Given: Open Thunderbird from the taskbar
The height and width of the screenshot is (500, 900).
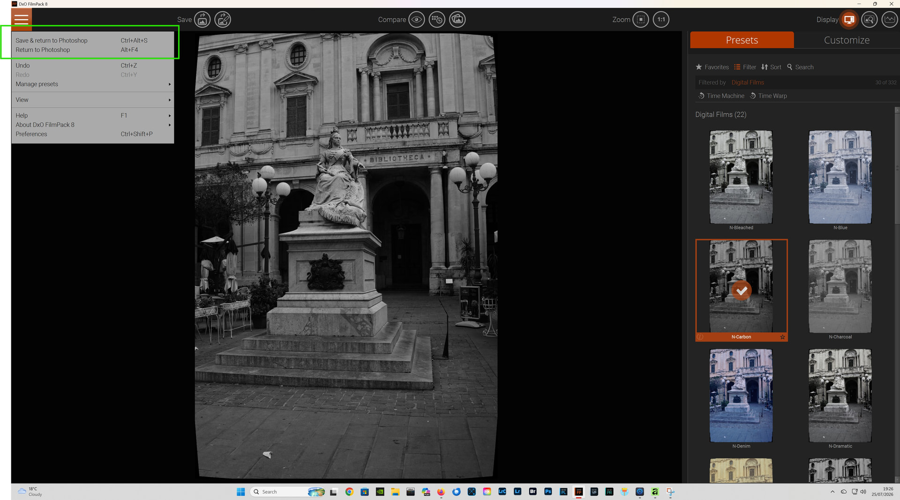Looking at the screenshot, I should (x=457, y=492).
